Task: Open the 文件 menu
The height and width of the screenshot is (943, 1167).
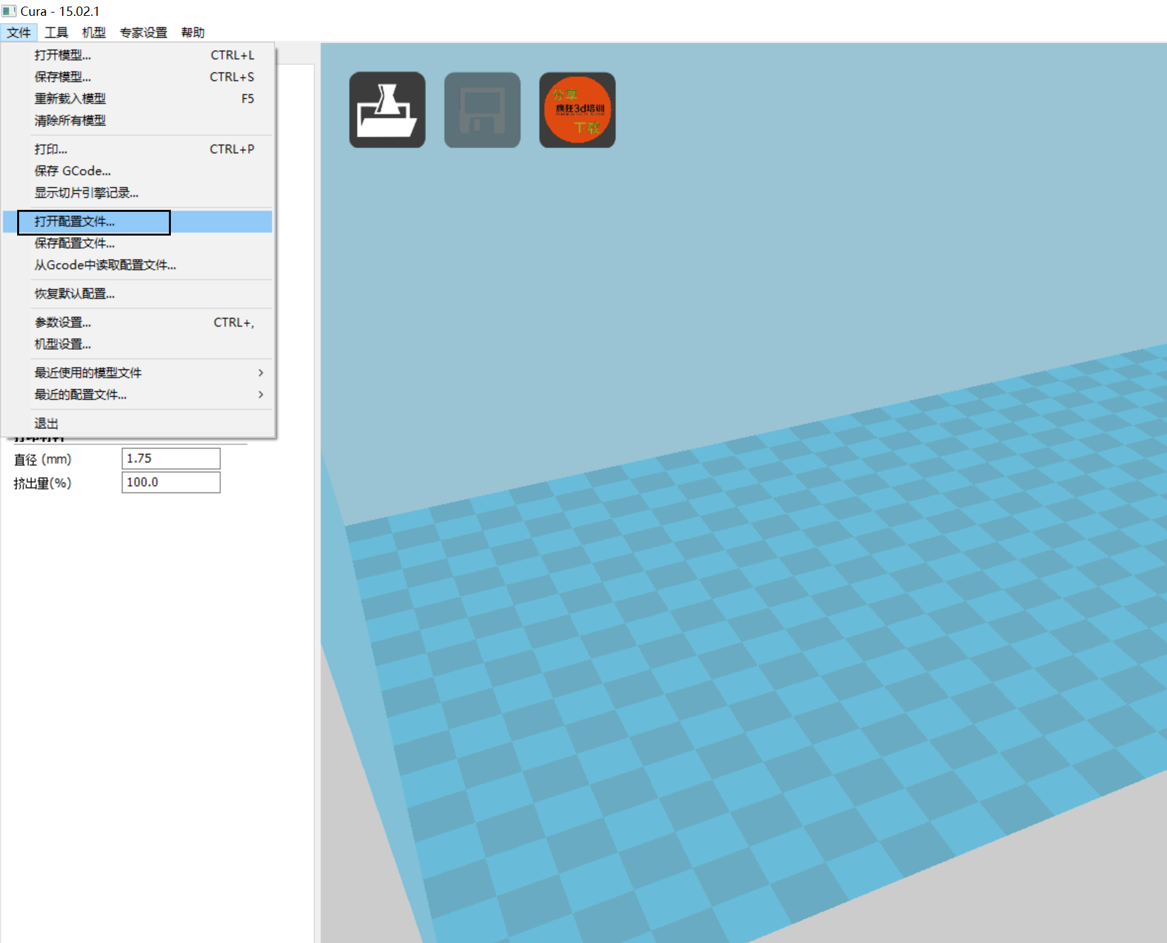Action: tap(19, 32)
